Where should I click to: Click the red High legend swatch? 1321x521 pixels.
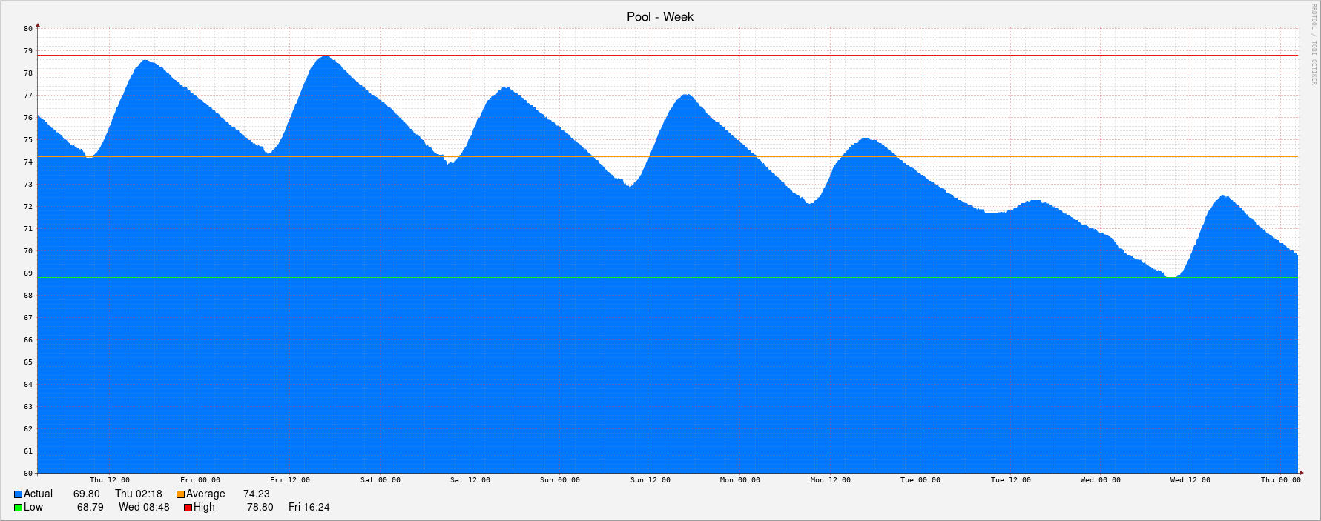(188, 508)
